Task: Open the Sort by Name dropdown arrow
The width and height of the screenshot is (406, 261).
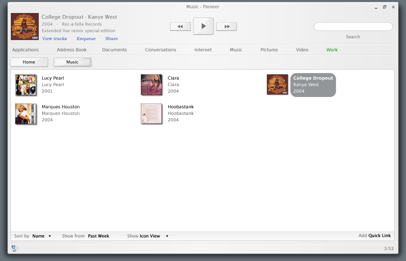Action: click(50, 236)
